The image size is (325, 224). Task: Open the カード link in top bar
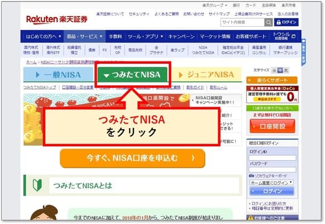click(251, 6)
